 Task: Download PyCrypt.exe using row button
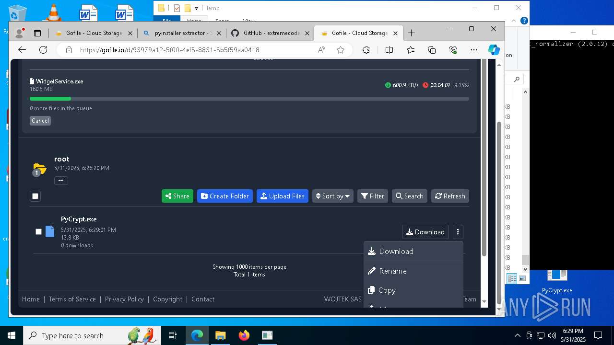(x=425, y=232)
